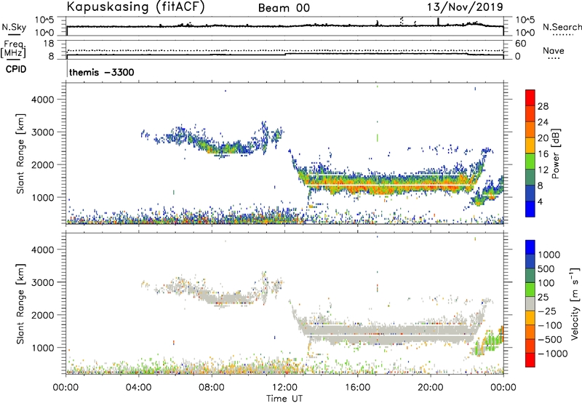Click the date '13/Nov/2019'
The height and width of the screenshot is (403, 582).
[x=465, y=7]
